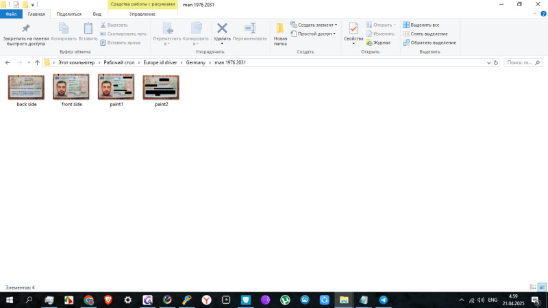Click the Forward navigation arrow

20,62
